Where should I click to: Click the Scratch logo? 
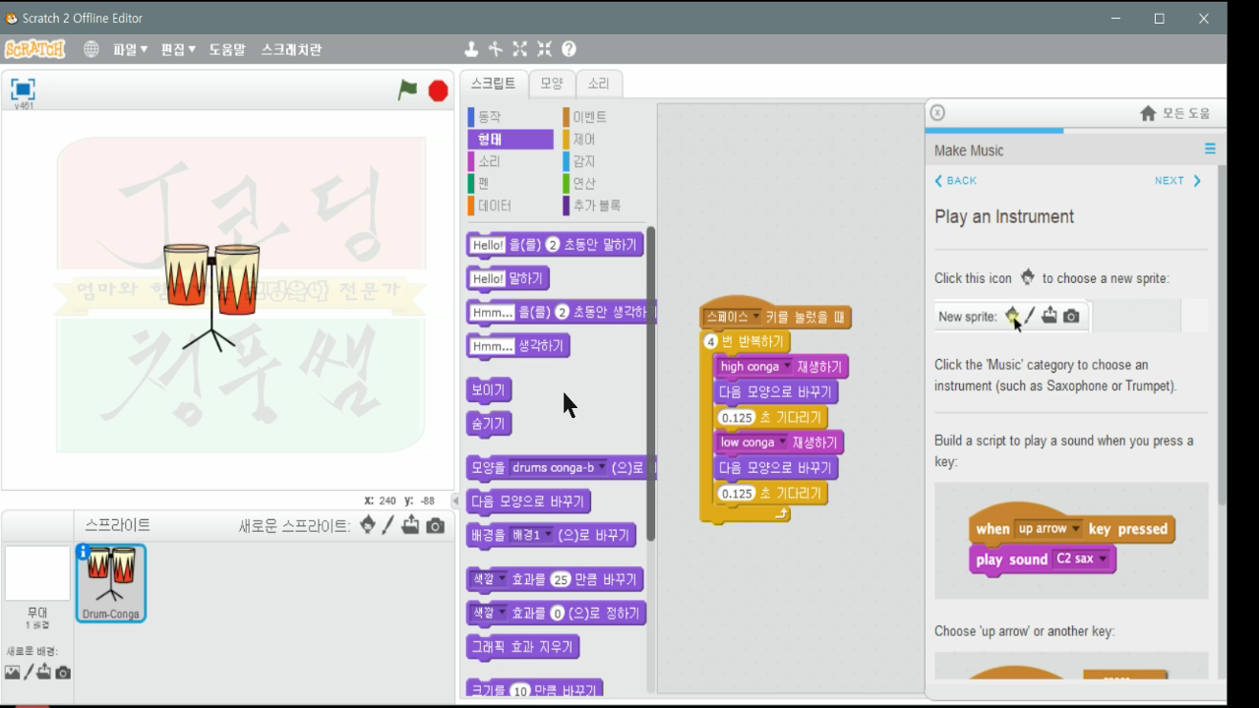[x=34, y=49]
